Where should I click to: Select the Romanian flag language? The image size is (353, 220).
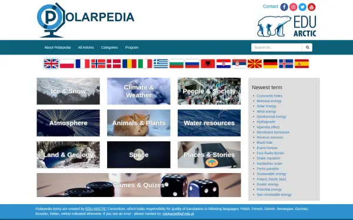pyautogui.click(x=129, y=63)
